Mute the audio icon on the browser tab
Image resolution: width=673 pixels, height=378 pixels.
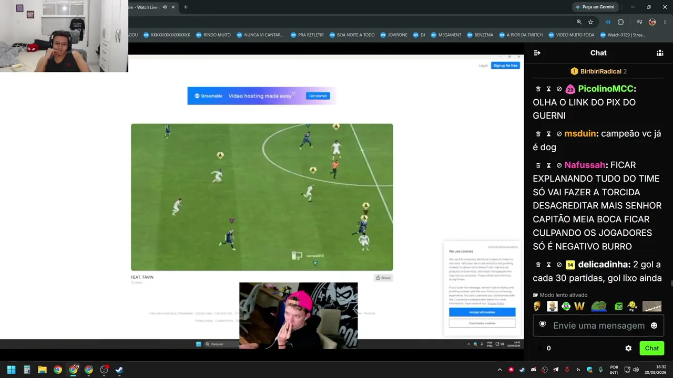click(x=165, y=7)
